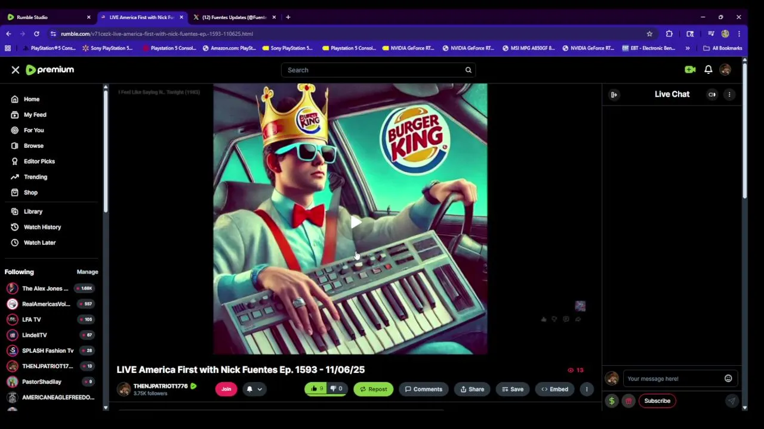Click THENJPATRIOT1776 channel avatar
The image size is (764, 429).
coord(124,389)
